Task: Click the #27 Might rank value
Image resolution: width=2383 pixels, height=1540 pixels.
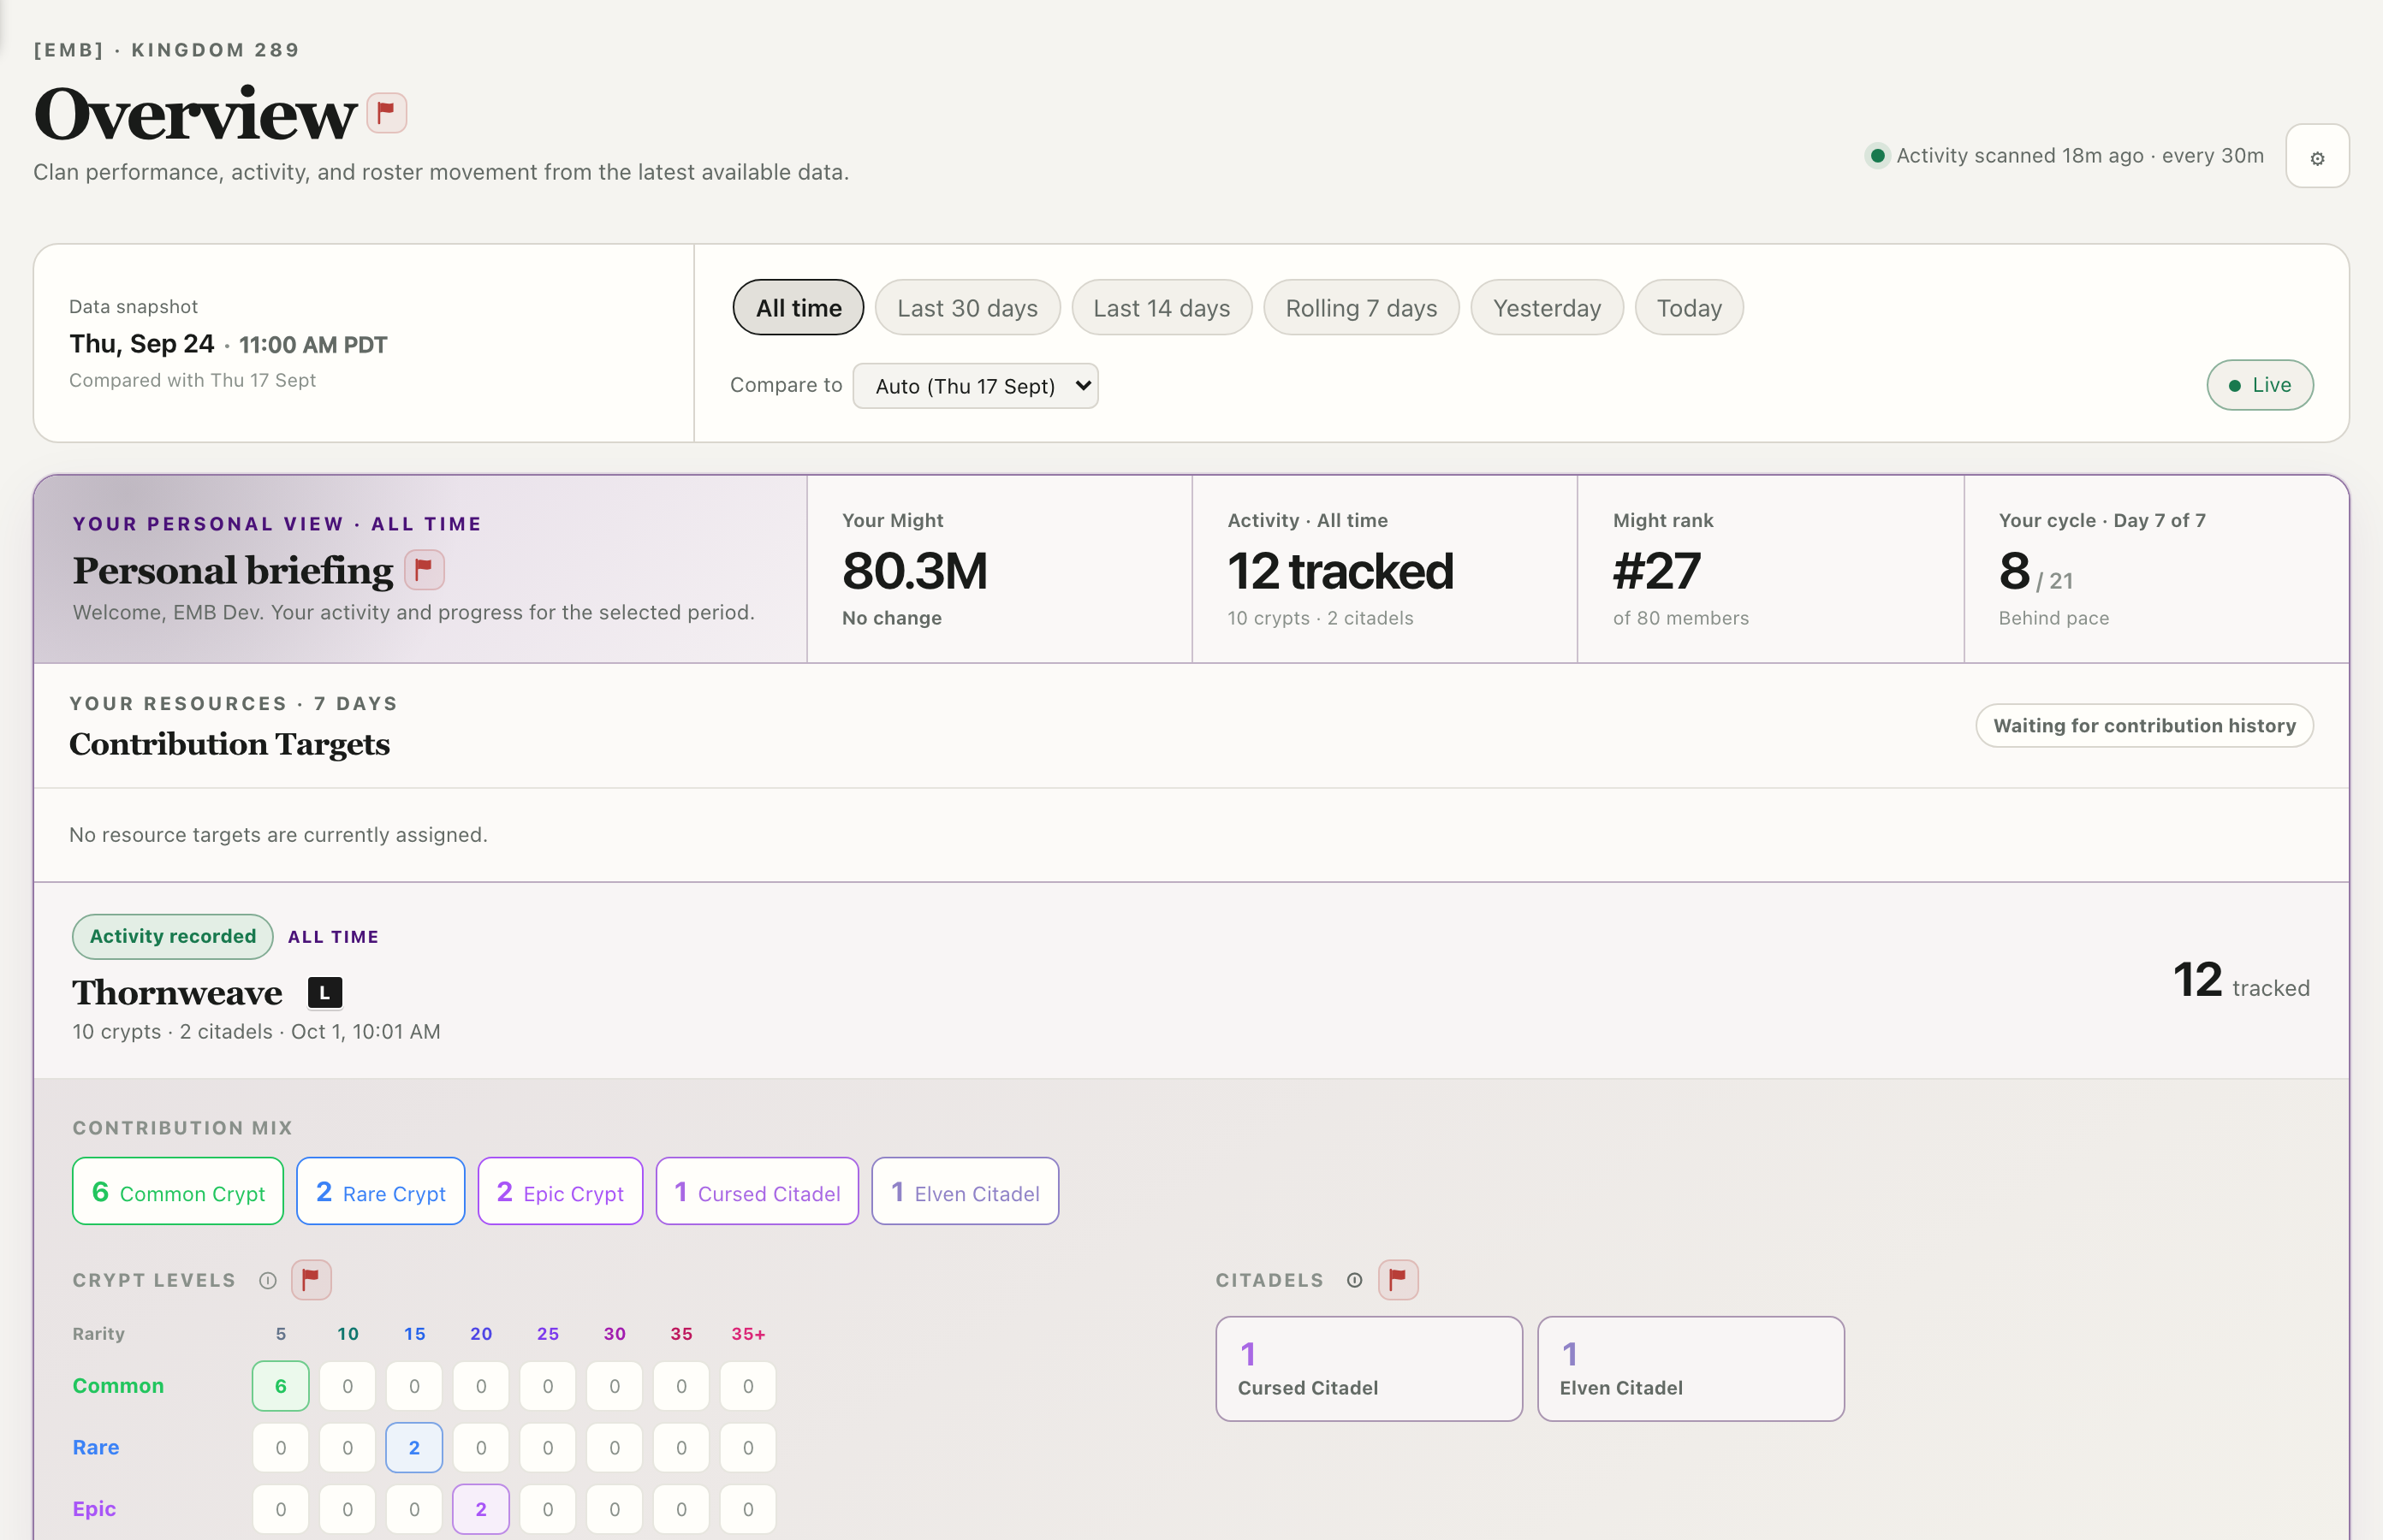Action: (1656, 572)
